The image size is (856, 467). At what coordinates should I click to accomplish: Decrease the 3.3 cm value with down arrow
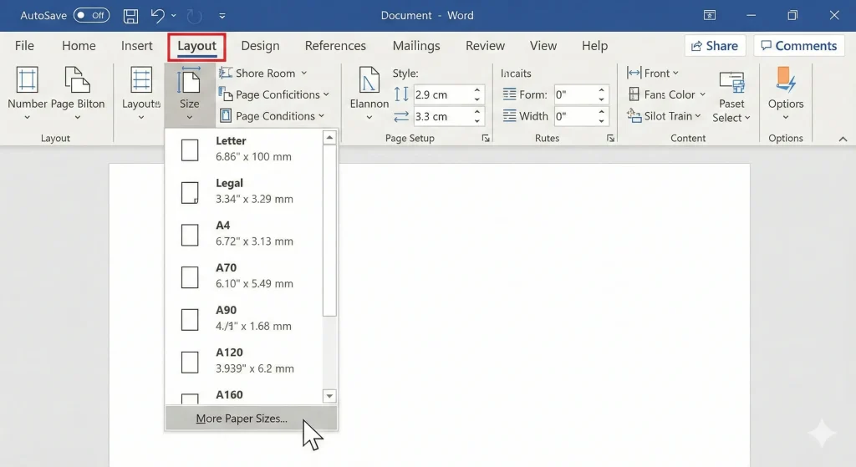point(477,120)
